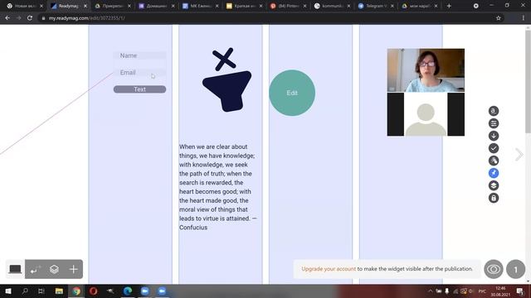The image size is (531, 298).
Task: Click the browser forward arrow
Action: point(18,18)
